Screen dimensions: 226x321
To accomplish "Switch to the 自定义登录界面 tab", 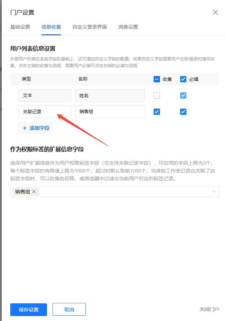I will point(90,27).
